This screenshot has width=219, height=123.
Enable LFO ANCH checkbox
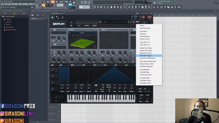(107, 87)
